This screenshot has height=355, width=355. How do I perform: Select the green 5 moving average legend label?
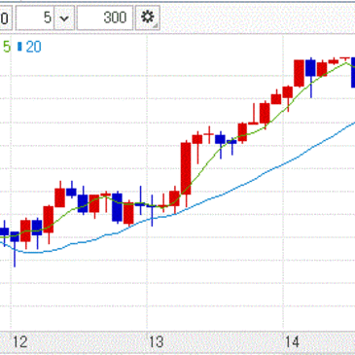point(7,48)
